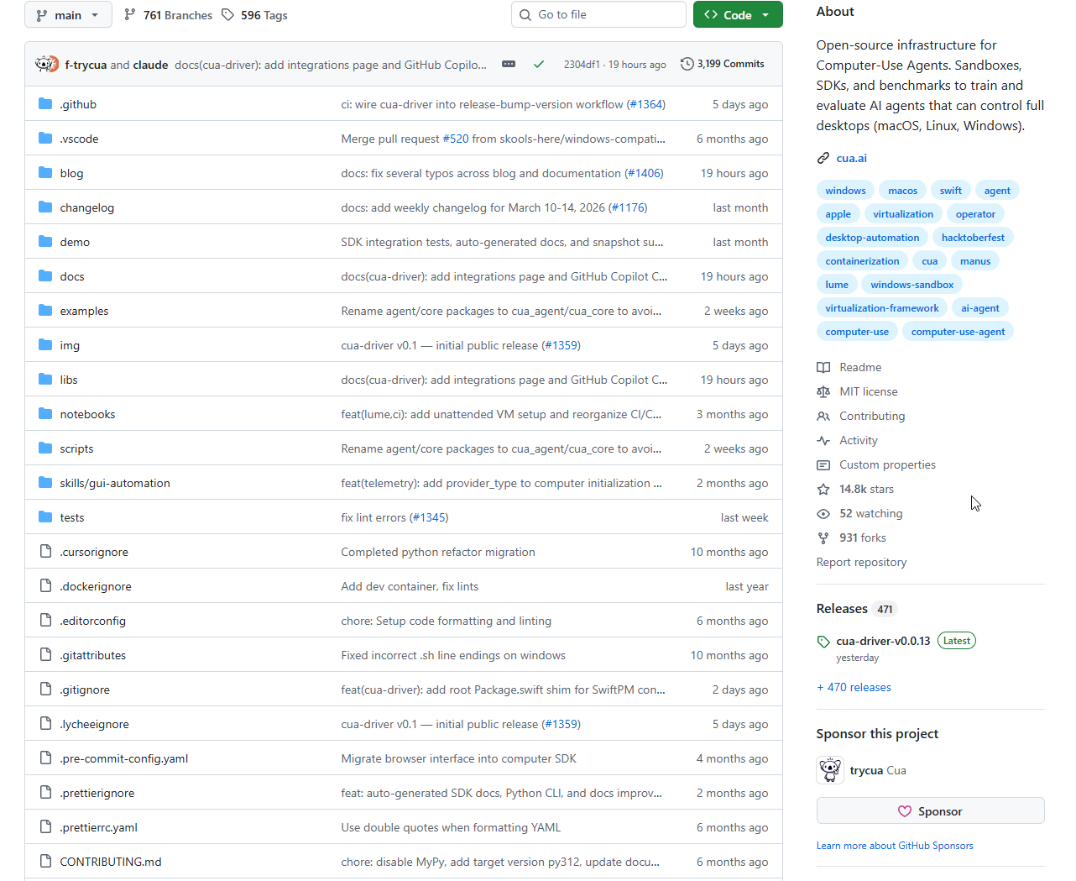Click the Report repository link

(861, 562)
